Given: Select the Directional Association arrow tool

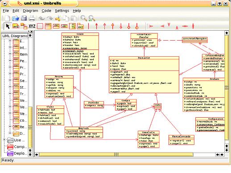Looking at the screenshot, I should coord(96,26).
